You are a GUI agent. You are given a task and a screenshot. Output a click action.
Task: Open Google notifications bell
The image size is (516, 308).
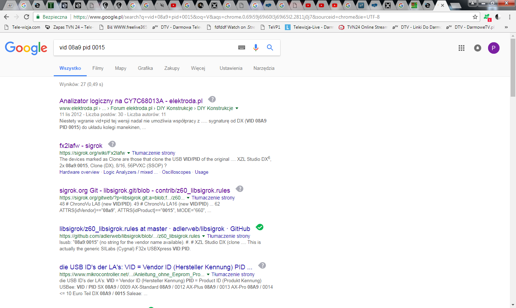478,48
